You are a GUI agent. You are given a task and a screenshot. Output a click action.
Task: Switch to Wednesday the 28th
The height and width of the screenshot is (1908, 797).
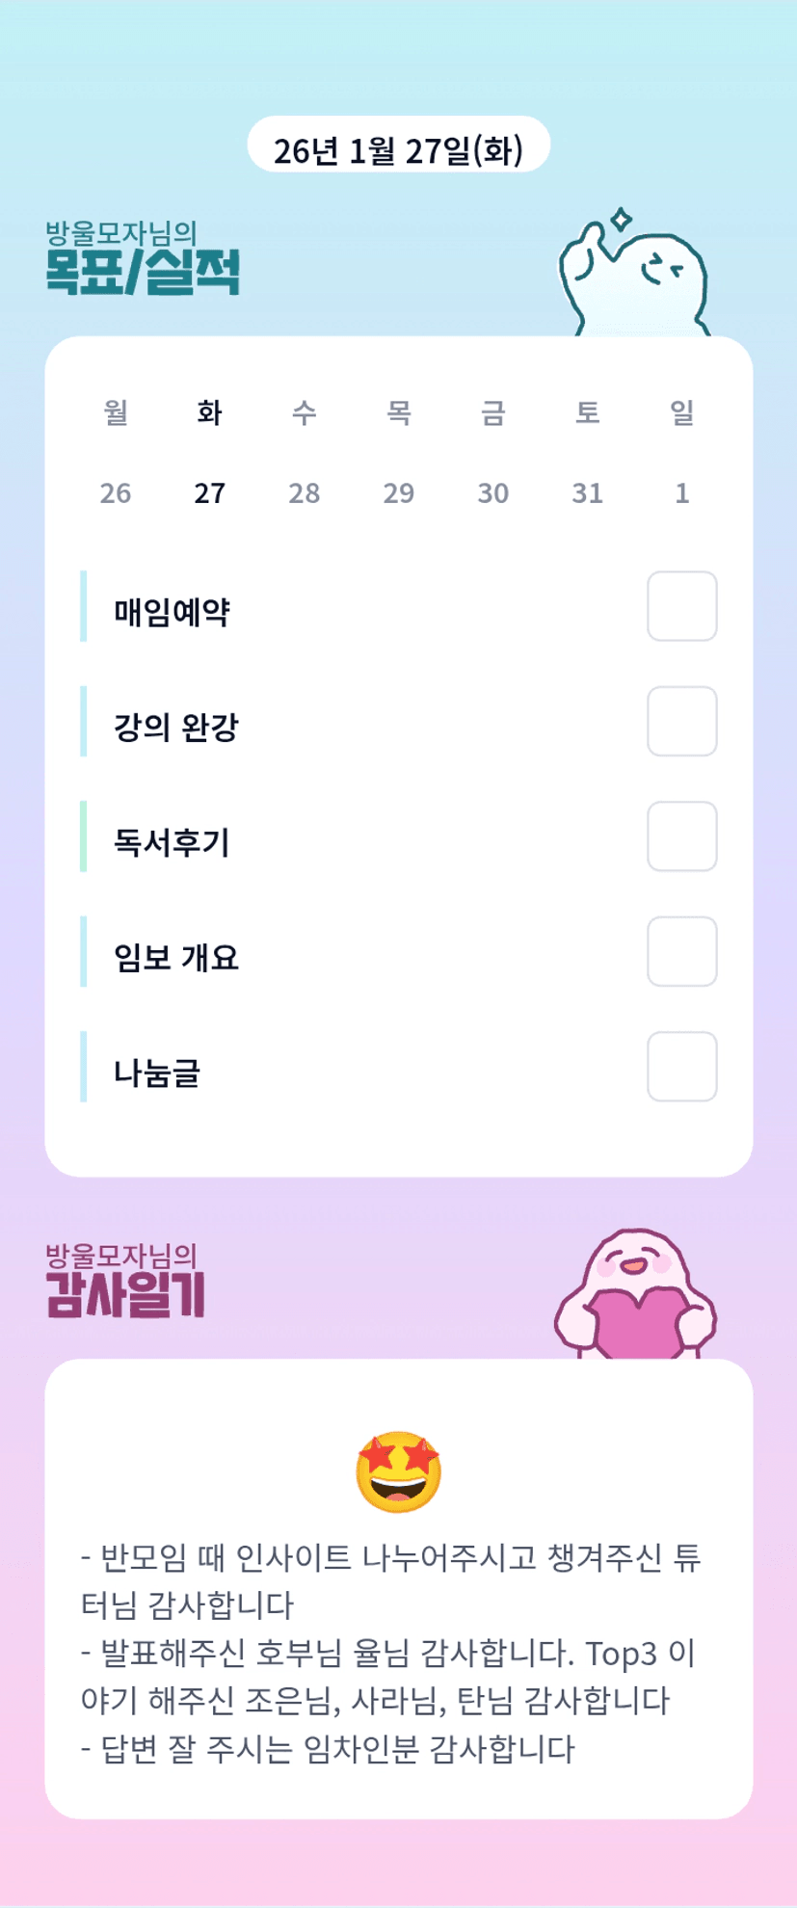point(305,492)
